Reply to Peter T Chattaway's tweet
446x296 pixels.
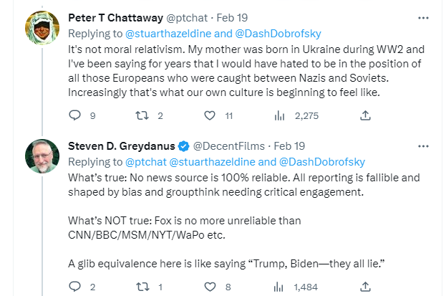coord(75,115)
